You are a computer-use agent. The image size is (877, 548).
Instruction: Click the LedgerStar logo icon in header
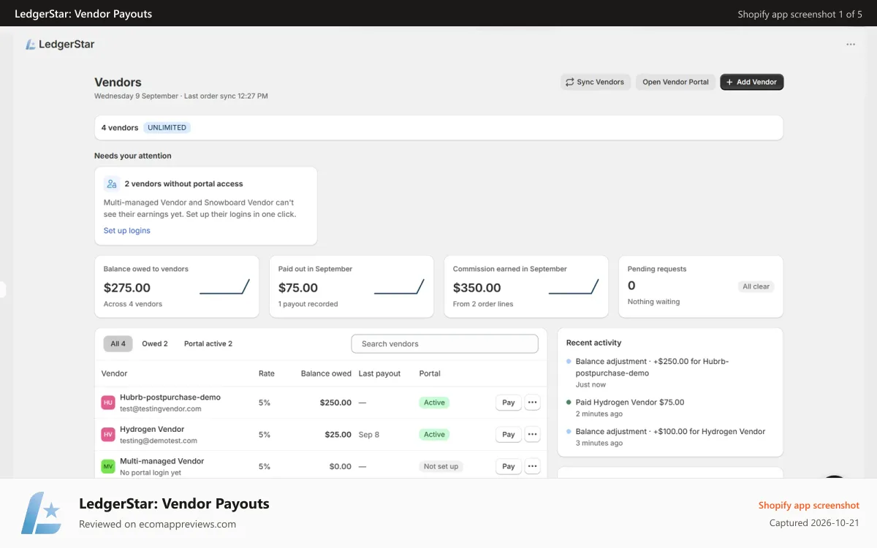pos(31,45)
